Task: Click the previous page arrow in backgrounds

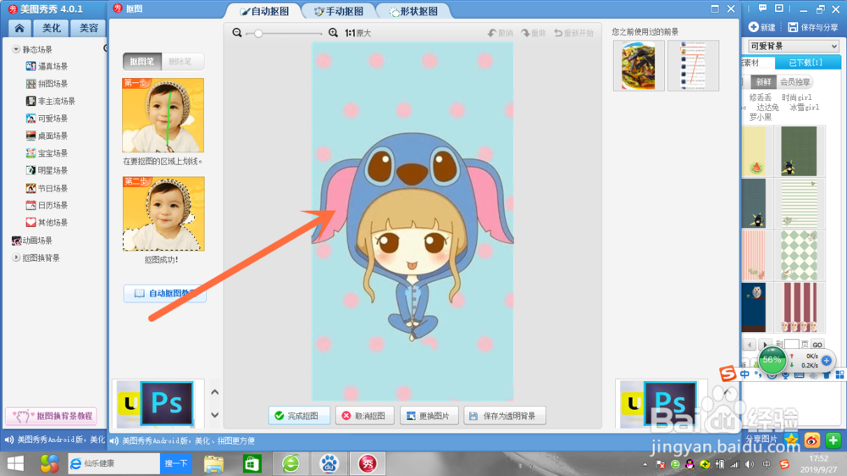Action: click(x=750, y=344)
